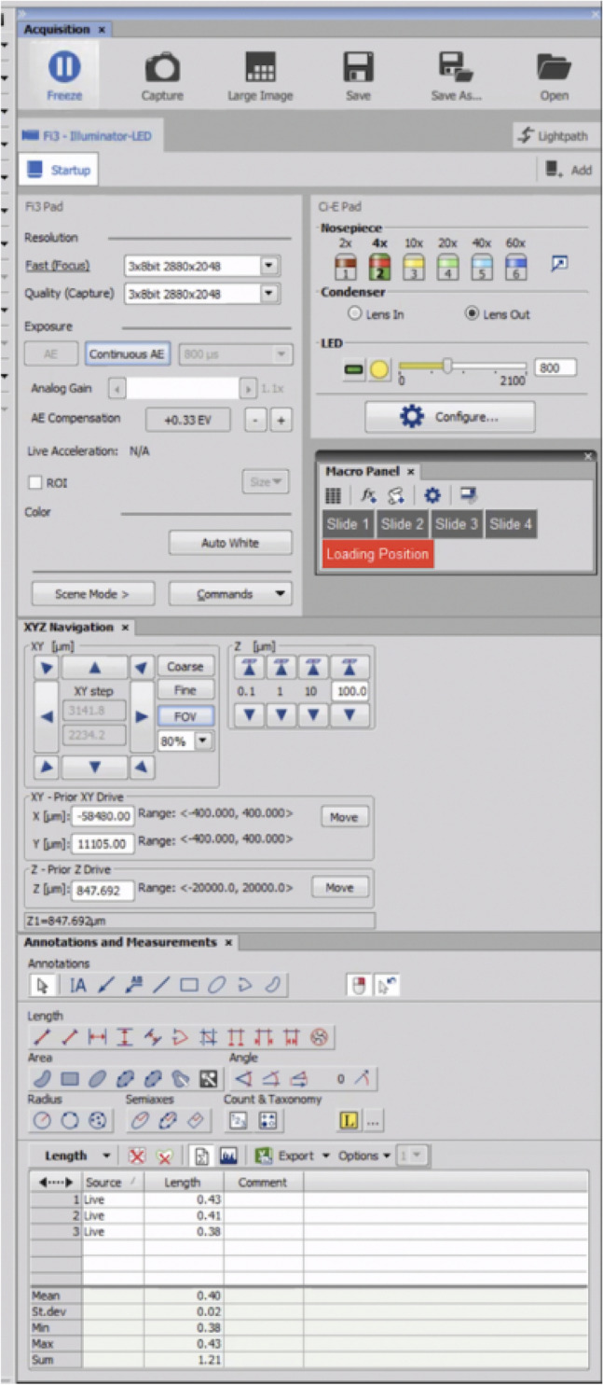Select the 40x objective icon

481,269
